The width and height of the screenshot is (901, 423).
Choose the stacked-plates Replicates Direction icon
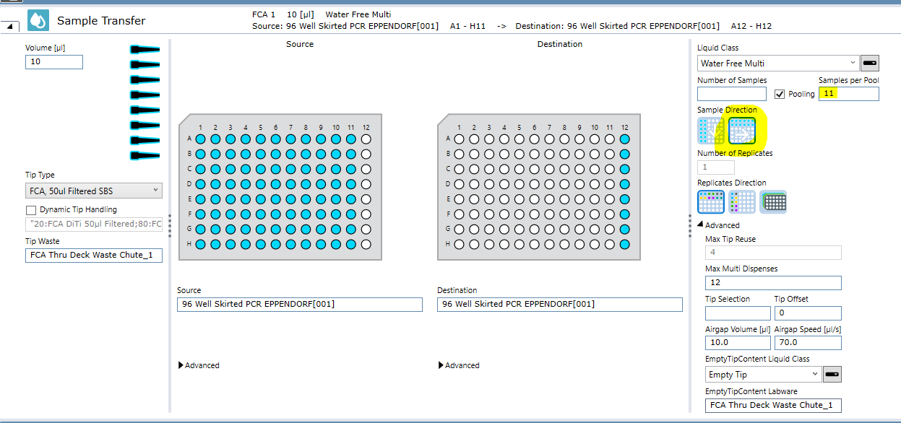coord(773,201)
